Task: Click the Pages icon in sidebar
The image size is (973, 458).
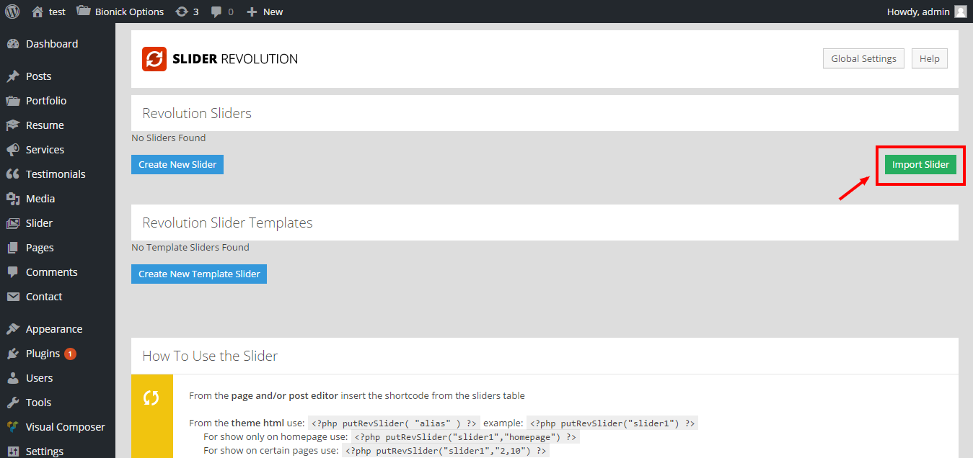Action: pos(13,248)
